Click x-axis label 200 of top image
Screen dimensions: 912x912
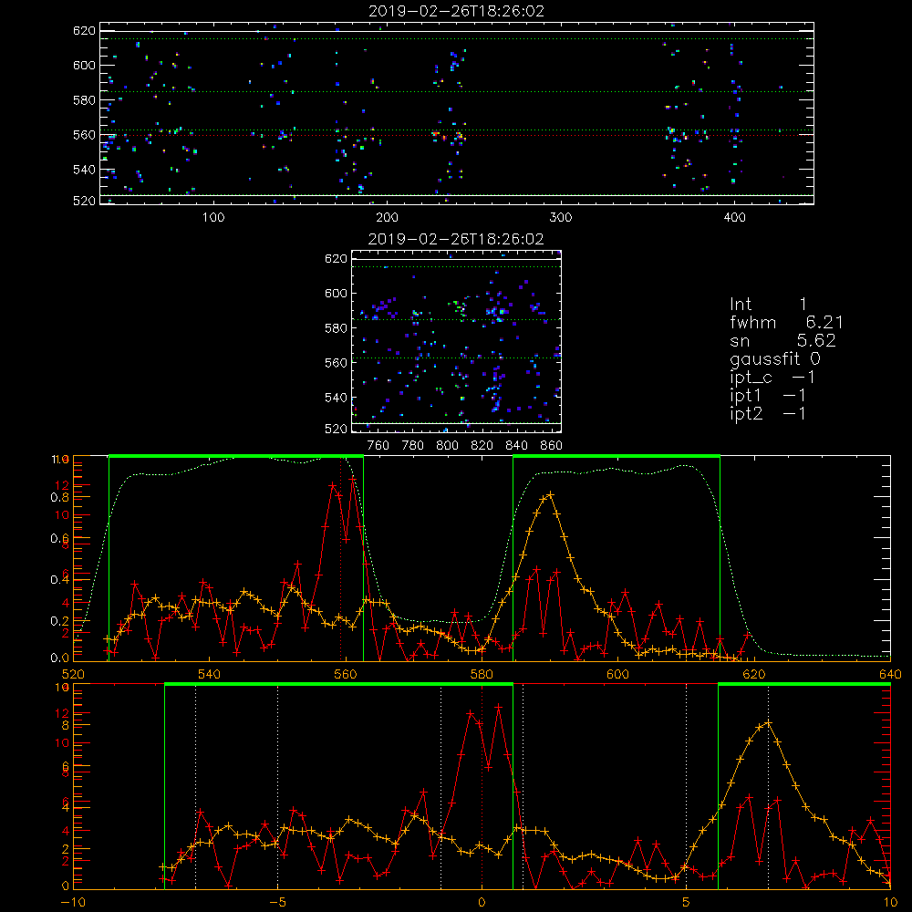(387, 218)
